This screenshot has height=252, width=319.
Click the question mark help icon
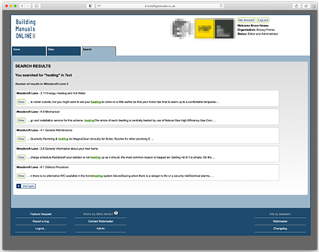point(116,213)
